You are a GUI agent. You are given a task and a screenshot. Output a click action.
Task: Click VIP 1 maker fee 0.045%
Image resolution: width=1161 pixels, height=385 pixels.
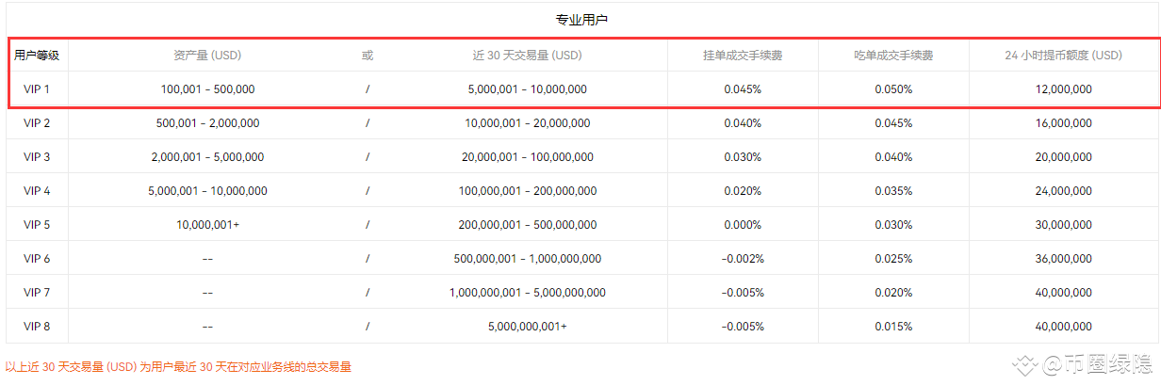tap(743, 89)
